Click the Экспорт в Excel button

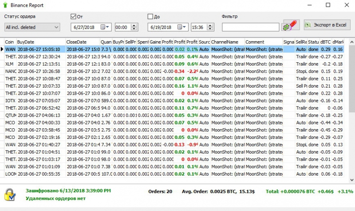(x=327, y=25)
